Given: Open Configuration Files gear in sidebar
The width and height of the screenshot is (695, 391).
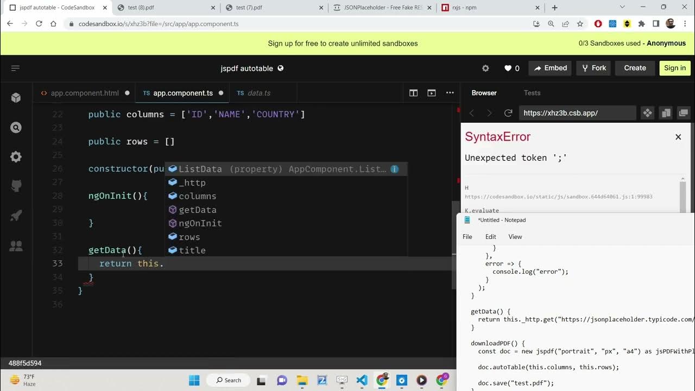Looking at the screenshot, I should tap(16, 157).
